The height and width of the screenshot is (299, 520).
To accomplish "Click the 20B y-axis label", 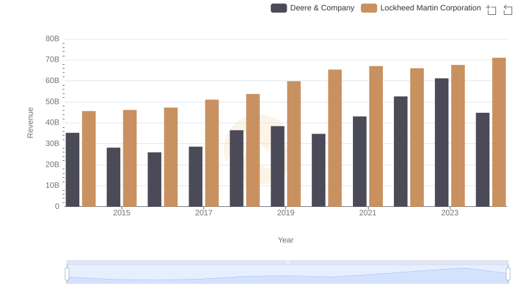I will (53, 164).
